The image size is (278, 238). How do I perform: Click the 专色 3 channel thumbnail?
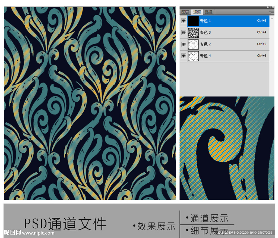(x=193, y=33)
